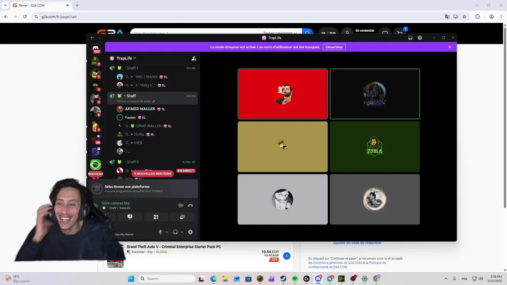Viewport: 507px width, 285px height.
Task: Open Discord help question mark icon
Action: [x=420, y=38]
